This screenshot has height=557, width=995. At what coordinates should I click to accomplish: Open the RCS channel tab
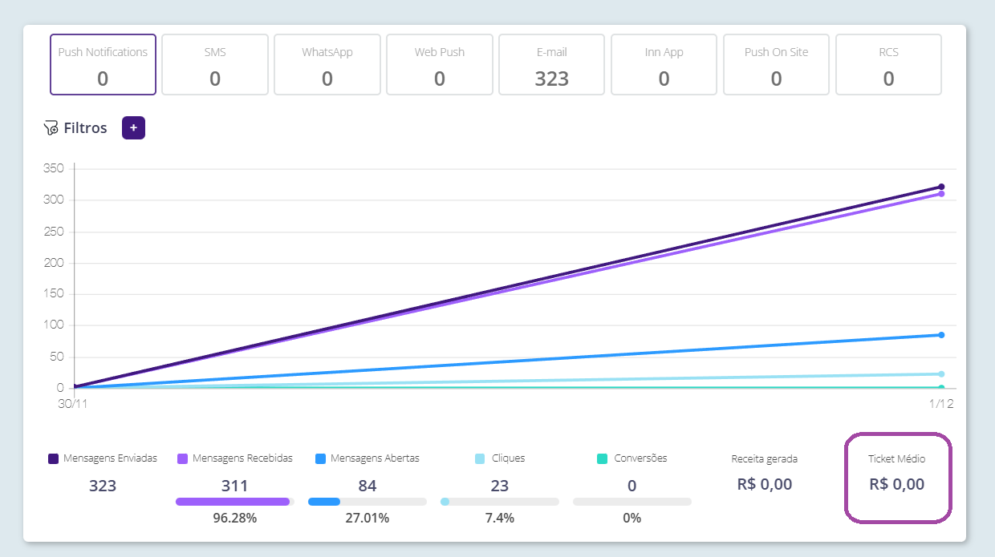889,65
